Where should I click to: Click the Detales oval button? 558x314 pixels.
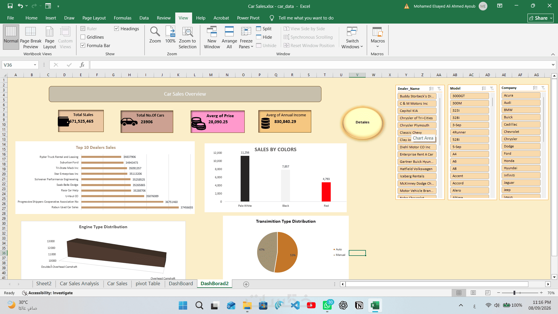coord(362,122)
